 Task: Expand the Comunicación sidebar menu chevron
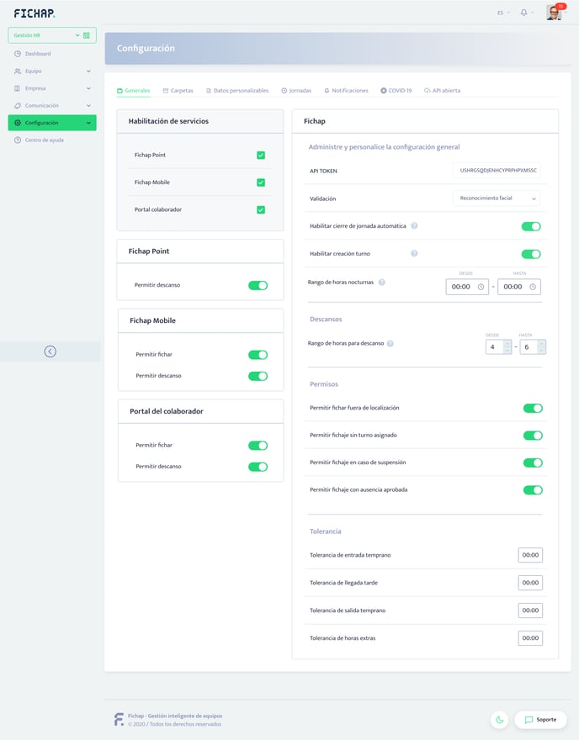[x=88, y=106]
